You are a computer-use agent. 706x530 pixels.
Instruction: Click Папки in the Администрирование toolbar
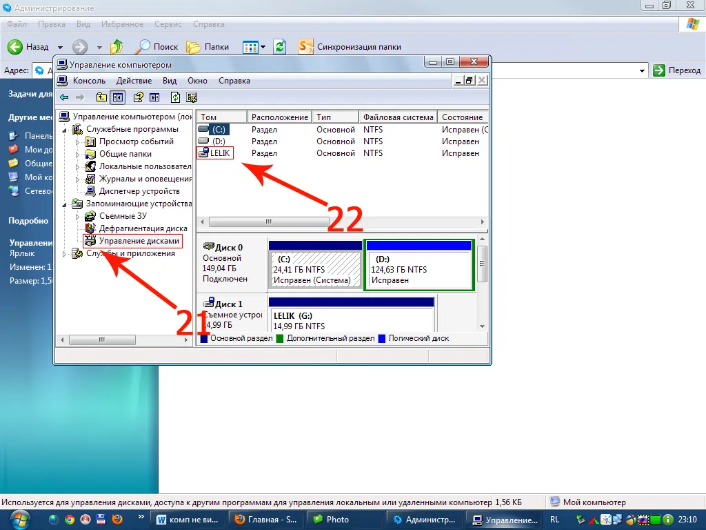click(208, 46)
